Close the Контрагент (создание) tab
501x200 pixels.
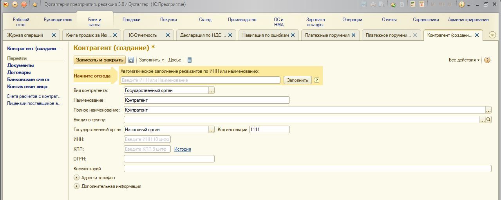tap(477, 35)
